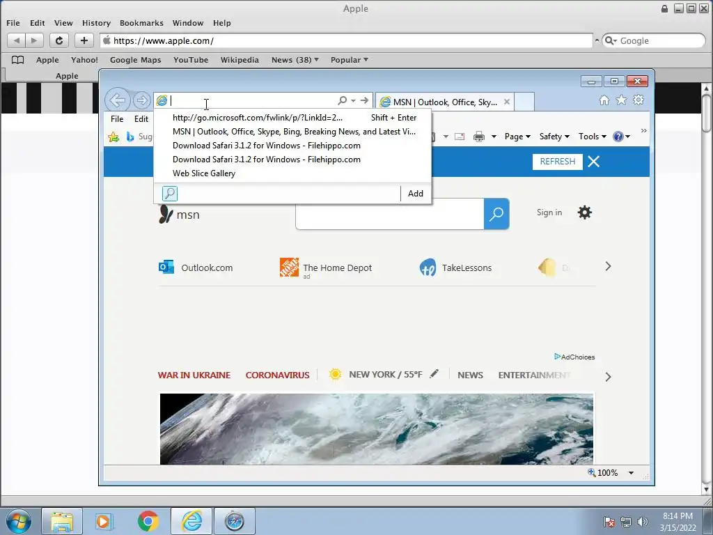The width and height of the screenshot is (713, 535).
Task: Click the Bing Suggested Sites icon
Action: click(x=130, y=137)
